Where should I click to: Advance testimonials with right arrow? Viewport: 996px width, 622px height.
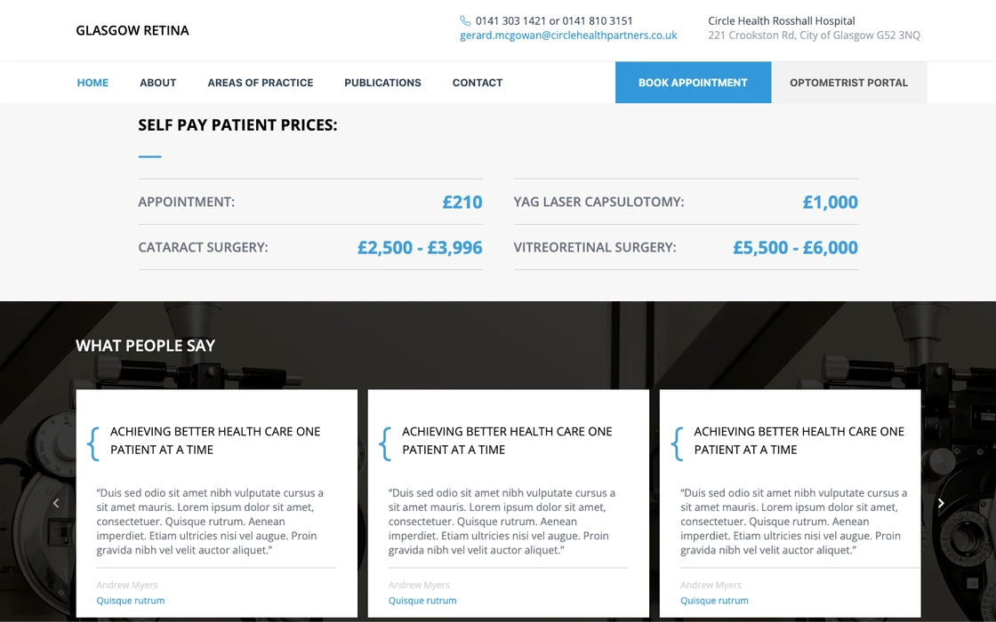941,503
